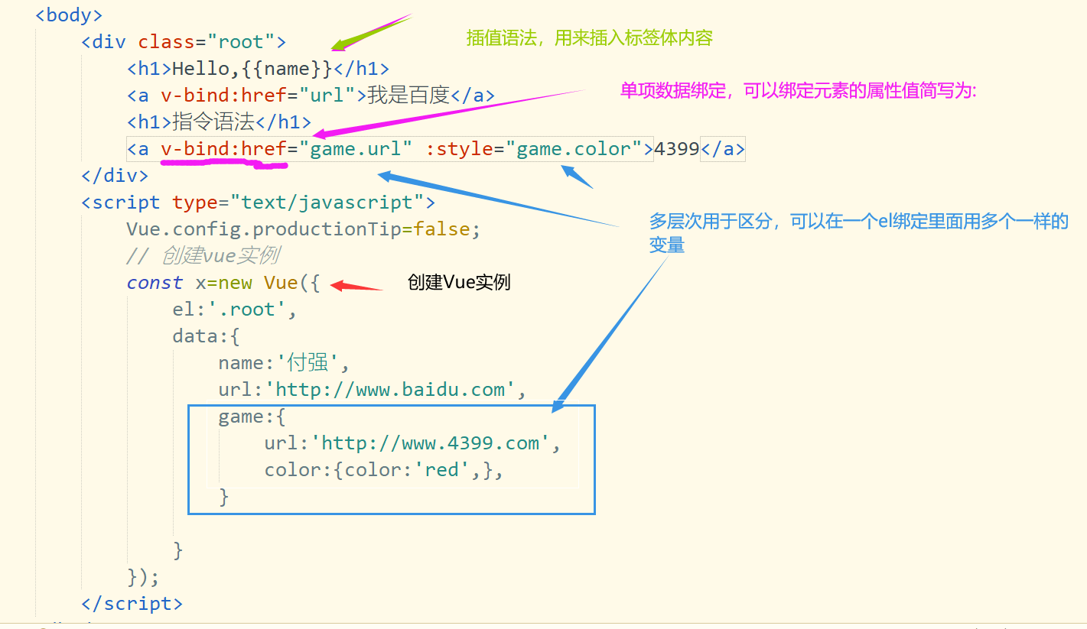Click the opening <body> tag
This screenshot has height=629, width=1087.
(69, 15)
